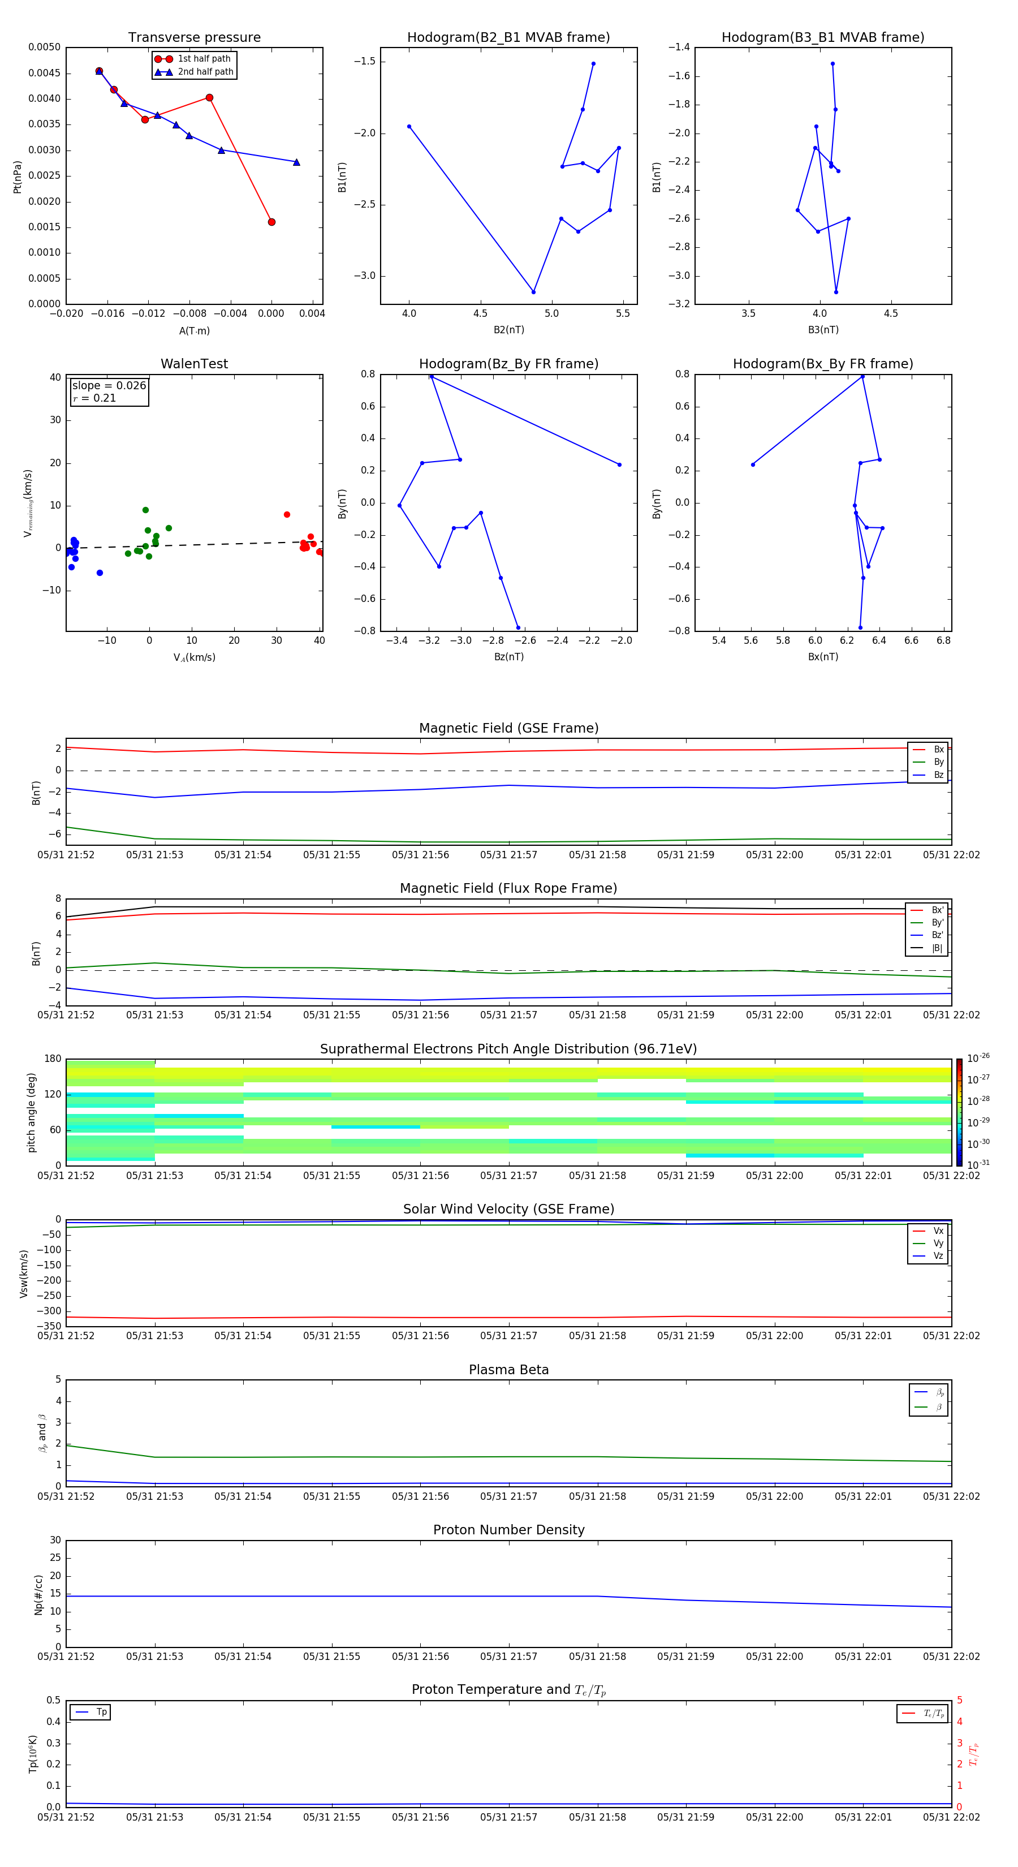The image size is (1018, 1867).
Task: Click Vx in the solar wind legend
Action: [928, 1232]
